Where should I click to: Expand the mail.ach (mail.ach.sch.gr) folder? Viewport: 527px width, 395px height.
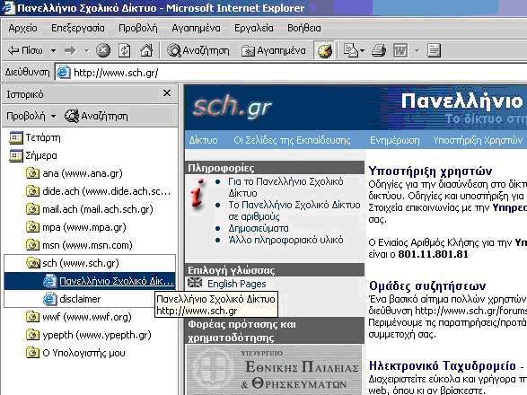[x=90, y=209]
